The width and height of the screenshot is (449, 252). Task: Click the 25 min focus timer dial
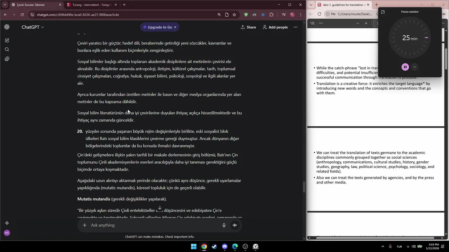[x=410, y=38]
